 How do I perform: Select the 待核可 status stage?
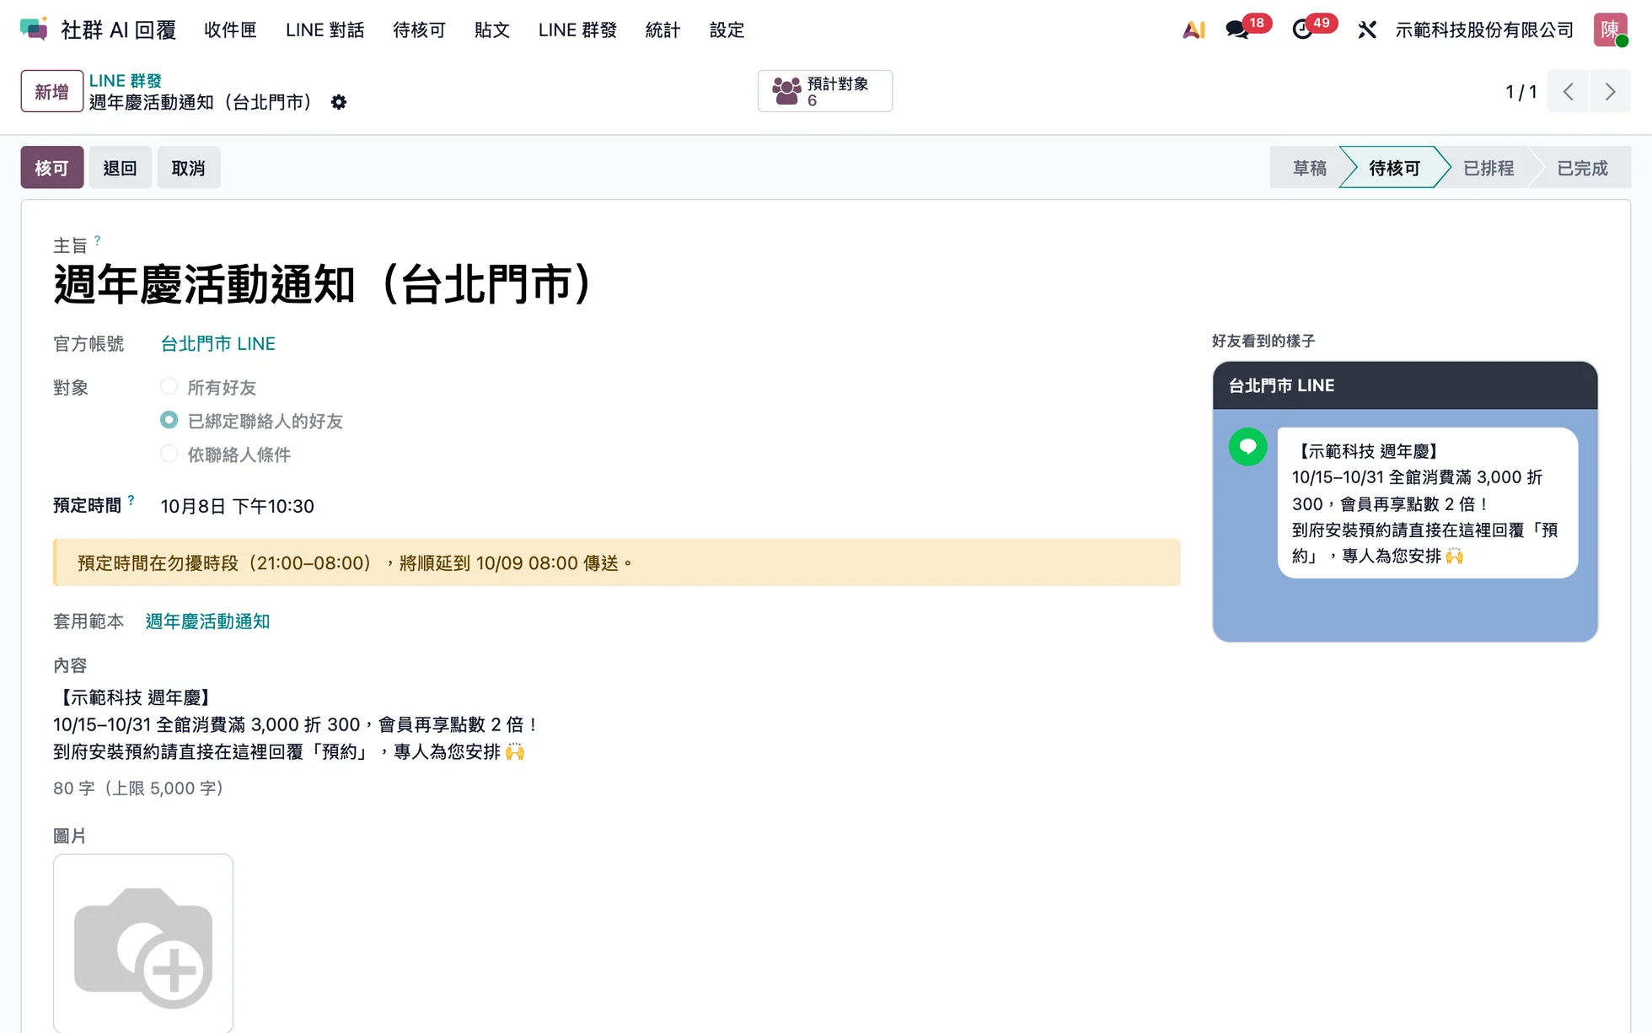coord(1394,168)
